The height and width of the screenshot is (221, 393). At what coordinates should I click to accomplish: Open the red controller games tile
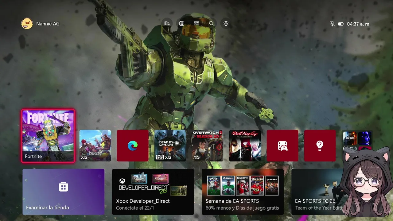282,145
